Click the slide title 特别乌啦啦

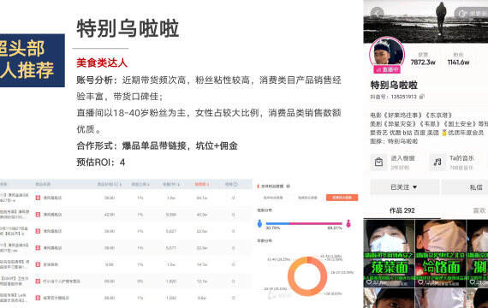pyautogui.click(x=128, y=28)
